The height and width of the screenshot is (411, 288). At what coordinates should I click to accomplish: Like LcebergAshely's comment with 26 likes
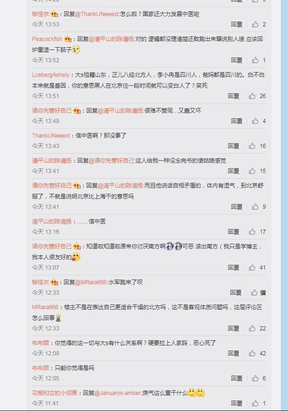[252, 96]
